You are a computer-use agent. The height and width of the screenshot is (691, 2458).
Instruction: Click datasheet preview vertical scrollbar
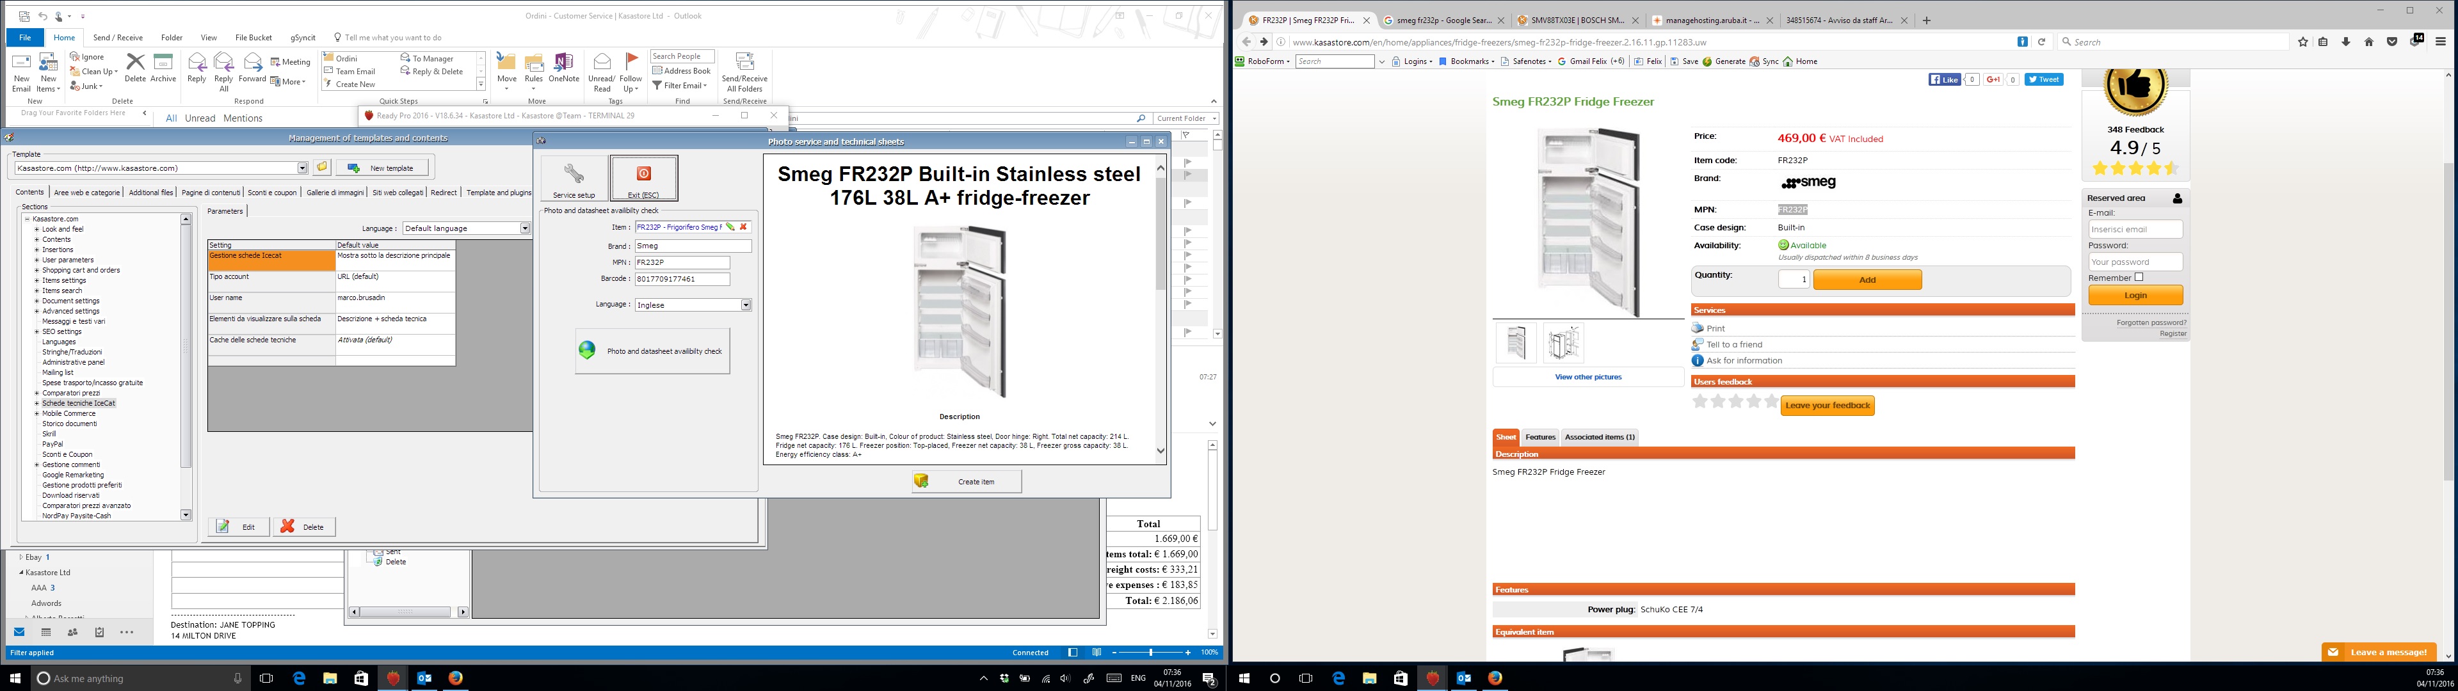pyautogui.click(x=1161, y=310)
